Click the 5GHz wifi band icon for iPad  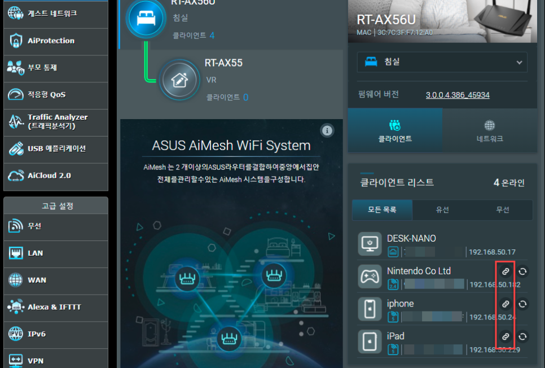(393, 349)
